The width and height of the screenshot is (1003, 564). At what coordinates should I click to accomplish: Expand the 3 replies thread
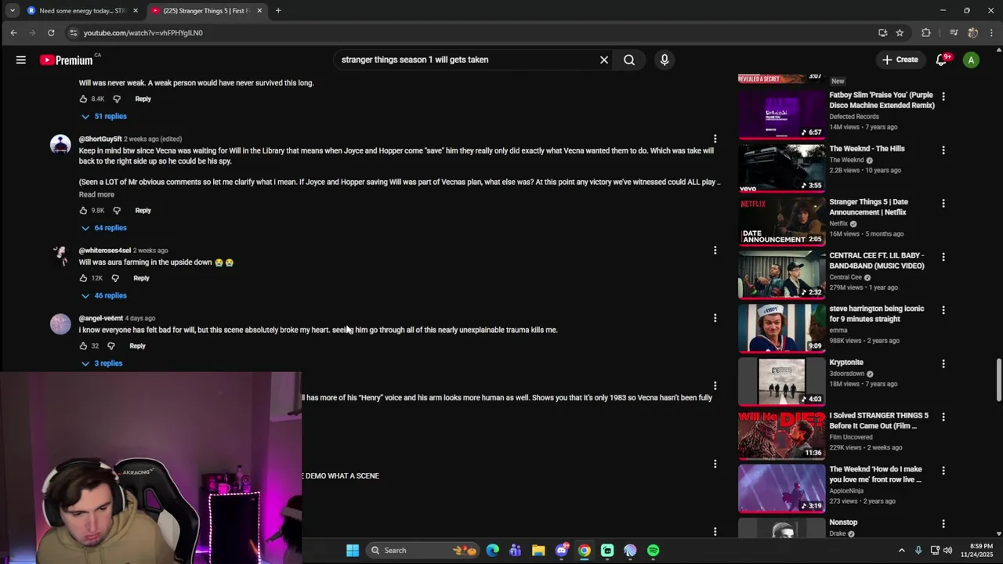(102, 363)
